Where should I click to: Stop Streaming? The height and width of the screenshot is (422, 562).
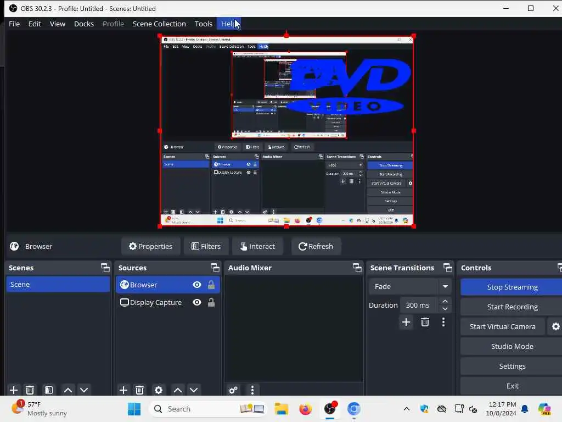pyautogui.click(x=512, y=287)
